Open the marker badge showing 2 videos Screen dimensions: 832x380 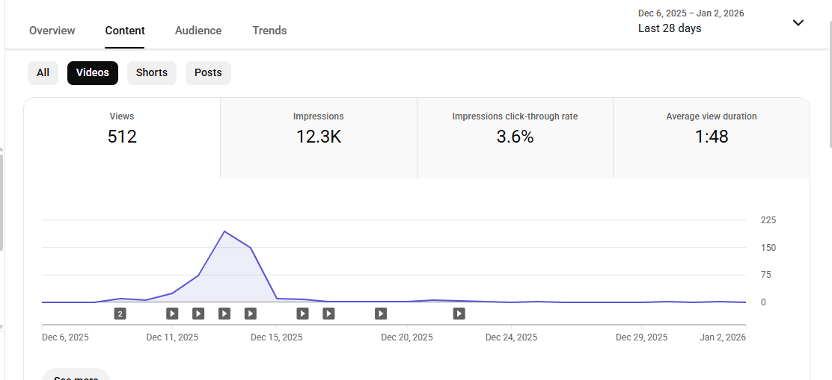point(120,314)
